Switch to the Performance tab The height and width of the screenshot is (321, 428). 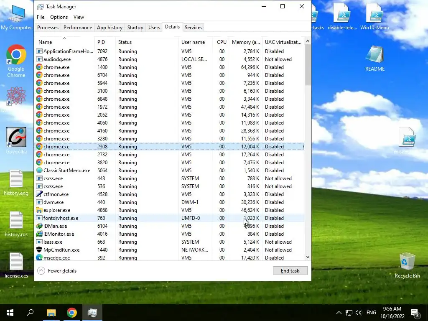[x=78, y=28]
